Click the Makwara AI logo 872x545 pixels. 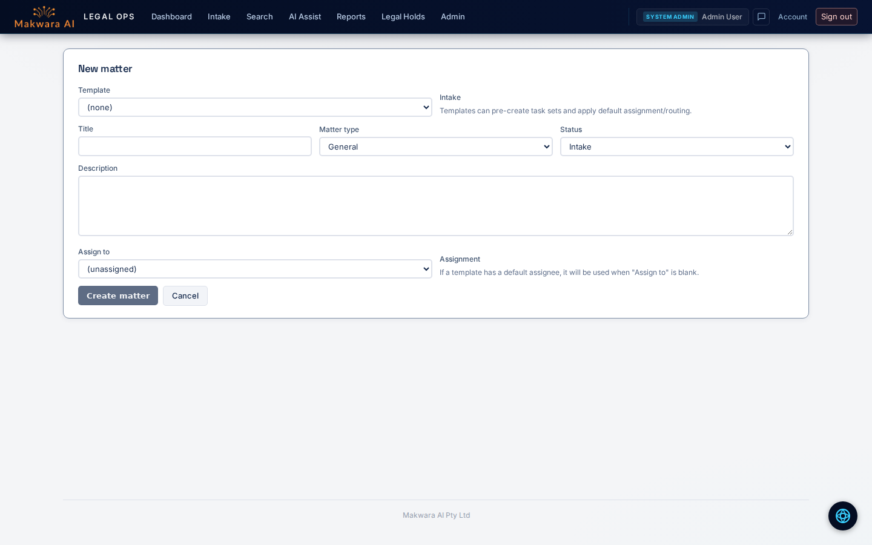click(44, 17)
